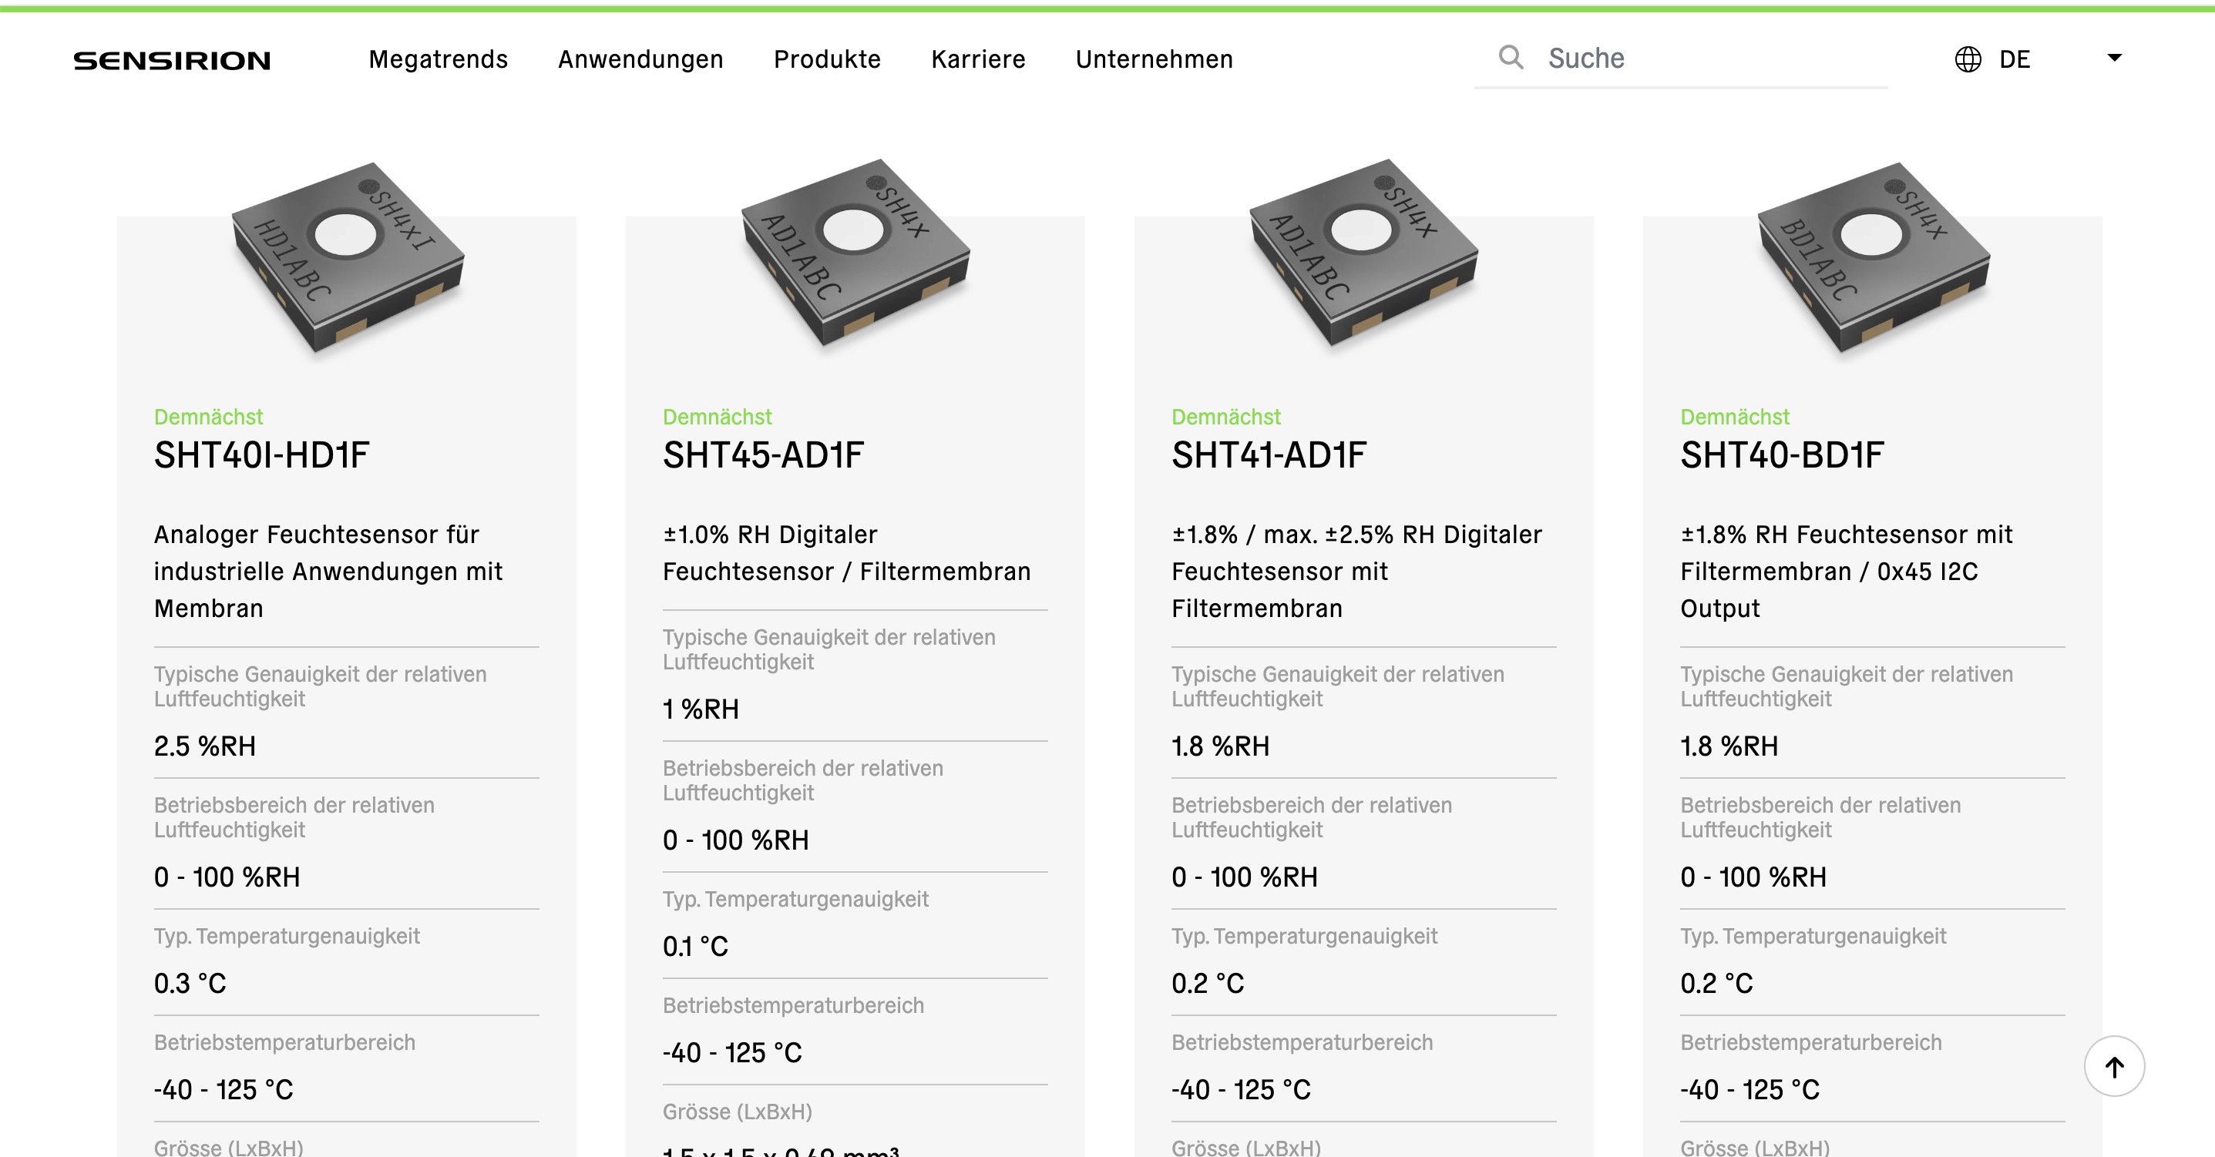Click the Demnächst label above SHT41-AD1F
Image resolution: width=2215 pixels, height=1157 pixels.
[1226, 417]
